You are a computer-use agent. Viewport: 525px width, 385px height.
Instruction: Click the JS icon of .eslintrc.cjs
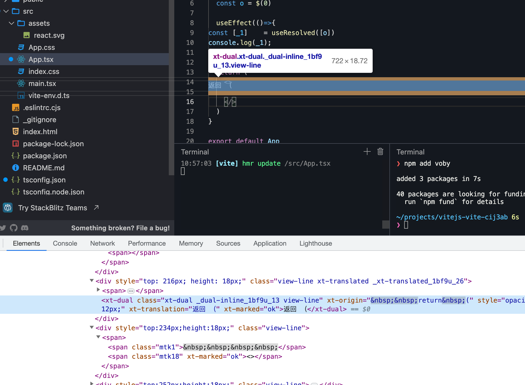[x=16, y=108]
